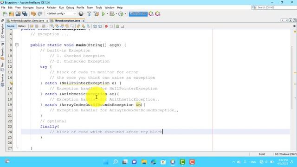Maximize the editor window button
The image size is (297, 167).
pos(295,20)
